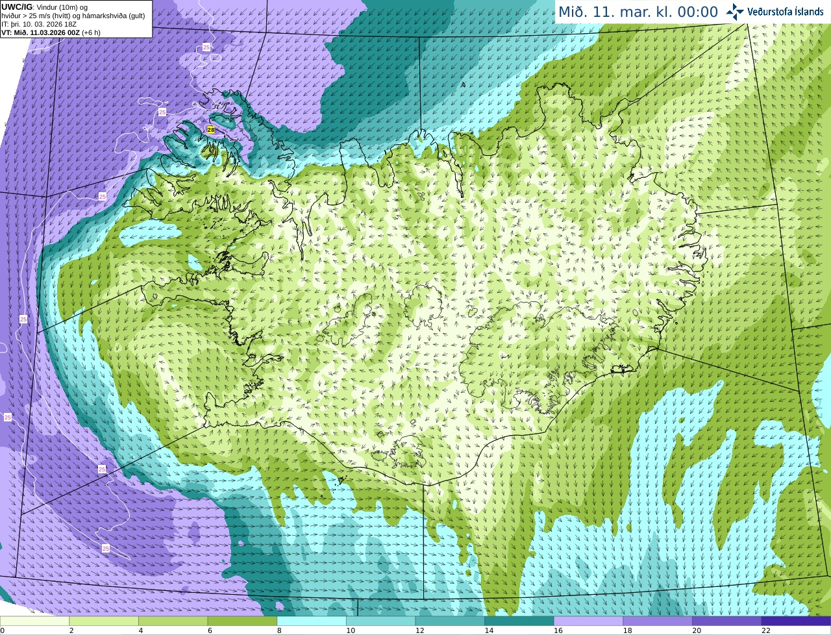Pick the 4–6 m/s green legend swatch
Viewport: 831px width, 635px height.
point(173,621)
